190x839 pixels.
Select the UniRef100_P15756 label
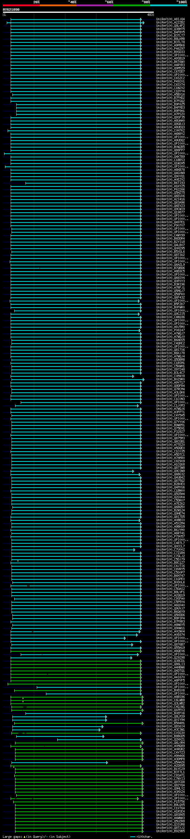pyautogui.click(x=170, y=801)
